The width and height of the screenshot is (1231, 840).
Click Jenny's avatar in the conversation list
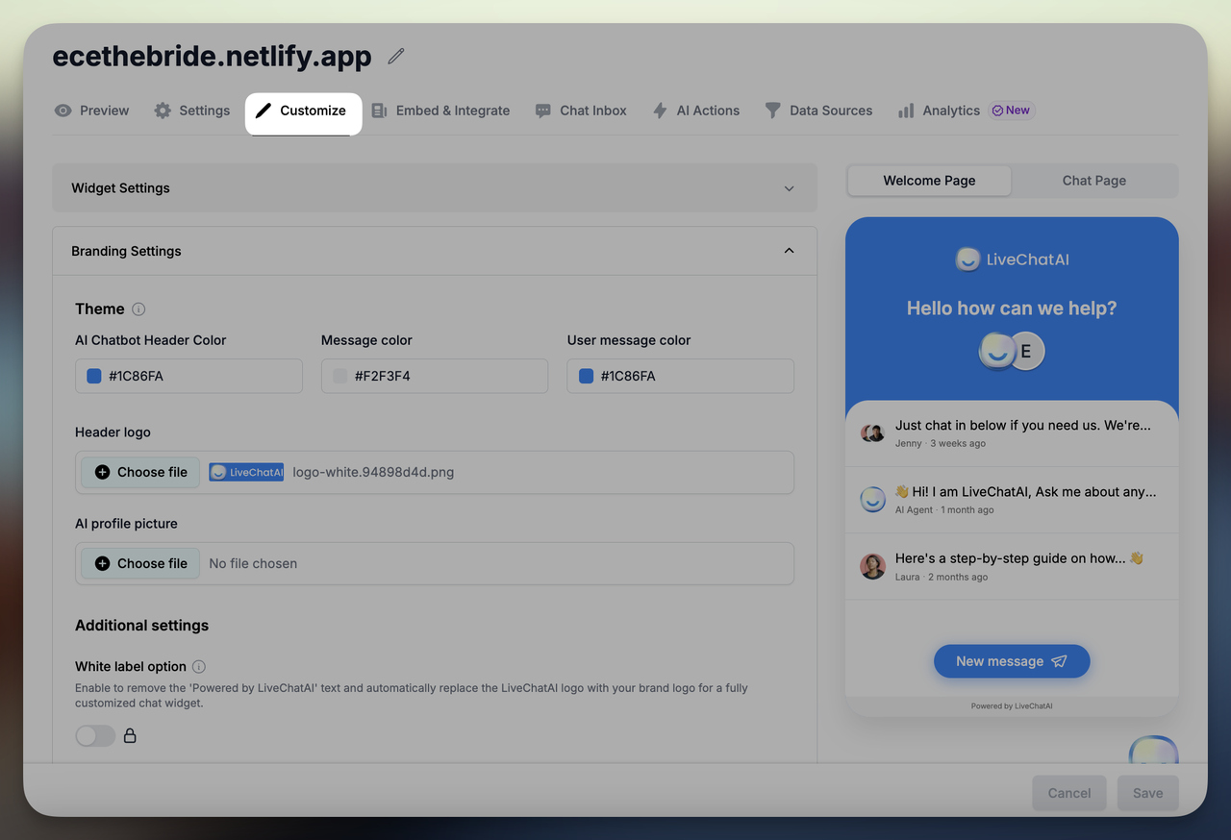click(872, 433)
